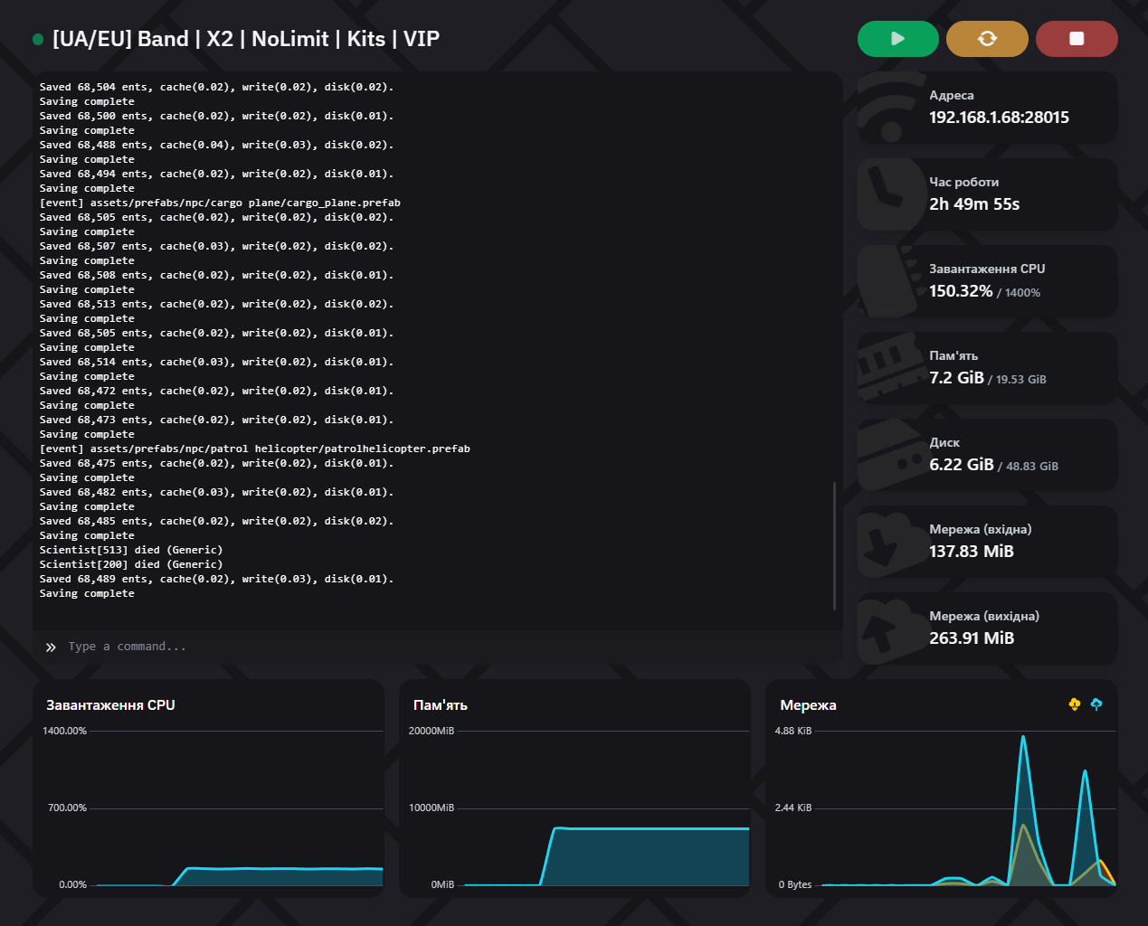Click the '/ 1400%' CPU limit text

(1019, 293)
